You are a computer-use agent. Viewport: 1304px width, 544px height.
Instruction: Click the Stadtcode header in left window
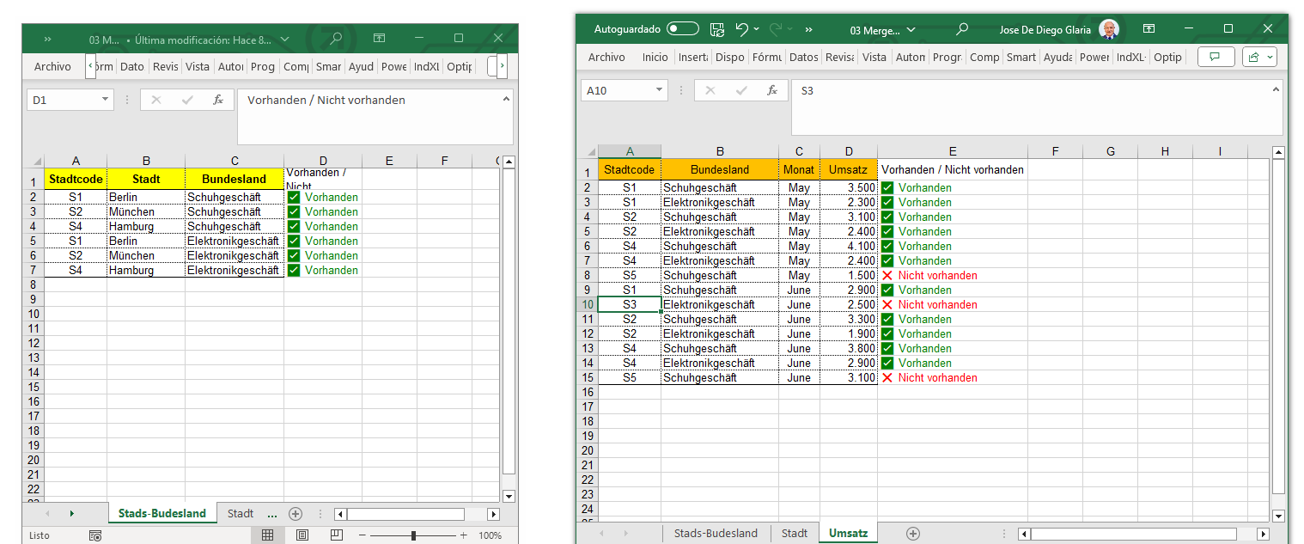(76, 180)
